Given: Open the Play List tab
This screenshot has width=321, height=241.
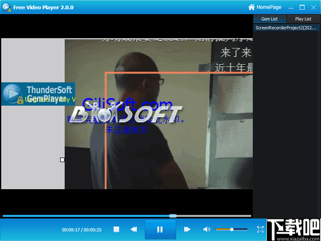Looking at the screenshot, I should pos(303,18).
